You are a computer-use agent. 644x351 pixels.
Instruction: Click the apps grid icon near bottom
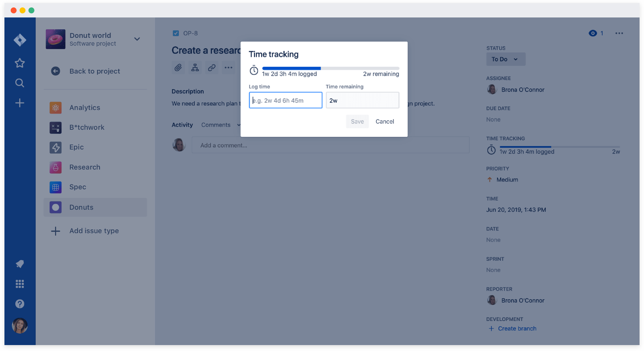coord(20,284)
